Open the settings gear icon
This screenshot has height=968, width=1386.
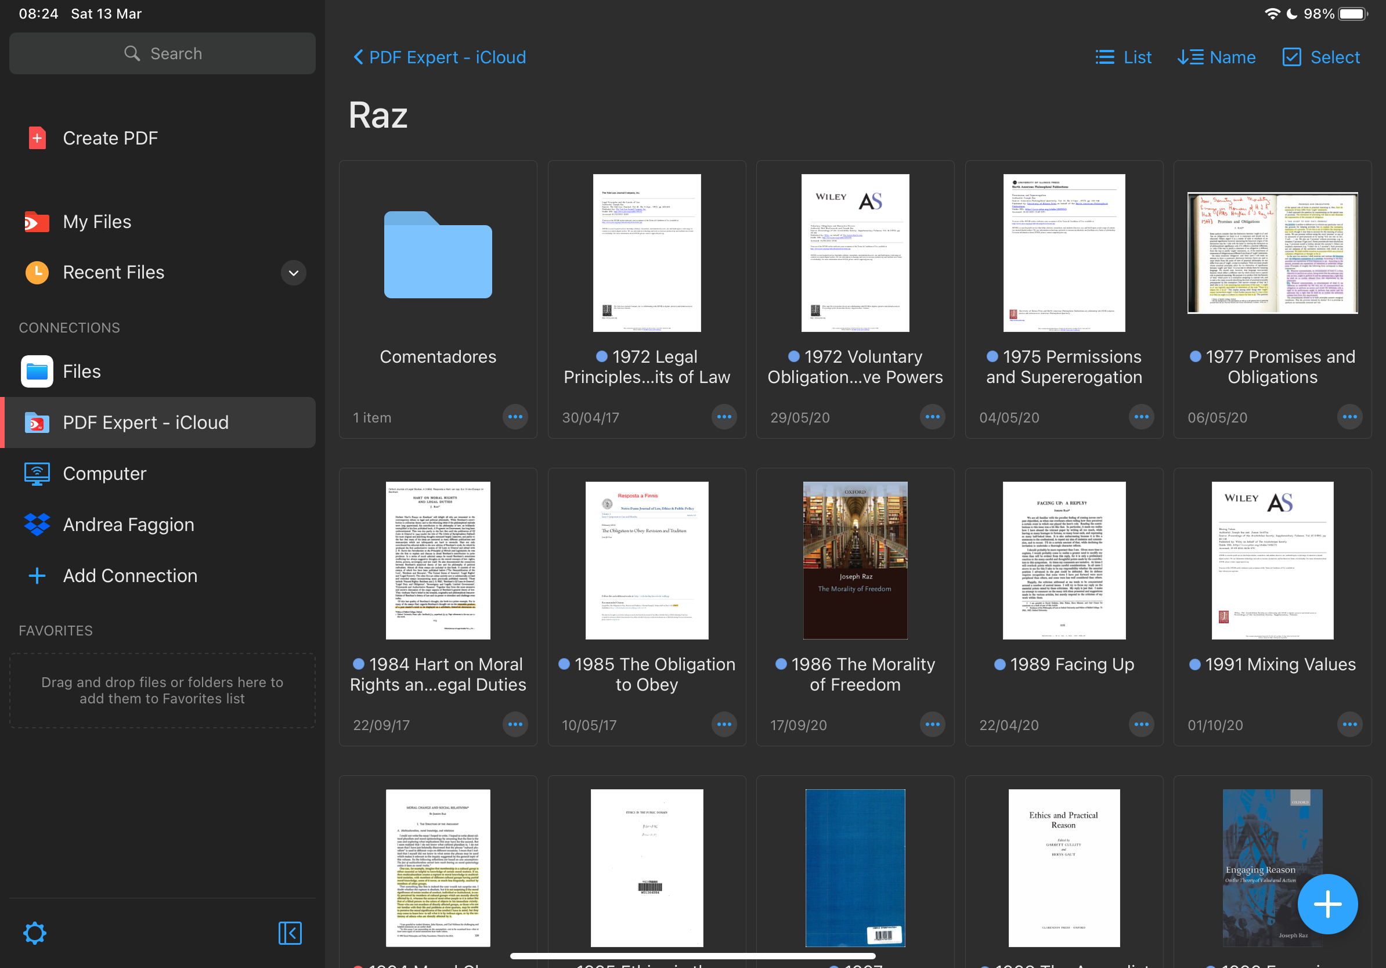click(35, 933)
